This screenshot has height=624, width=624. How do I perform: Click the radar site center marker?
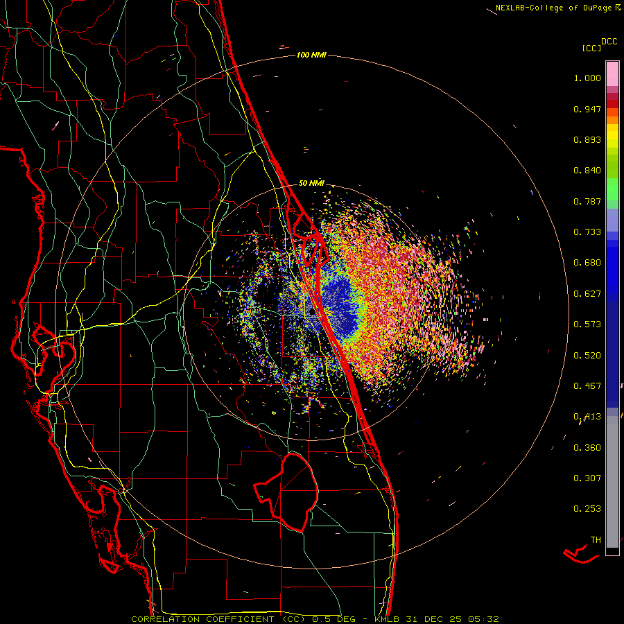coord(312,313)
